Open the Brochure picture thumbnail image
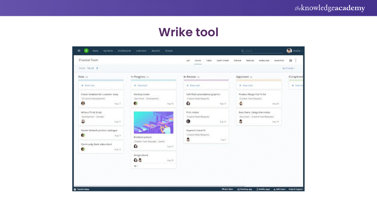This screenshot has width=377, height=199. tap(153, 122)
